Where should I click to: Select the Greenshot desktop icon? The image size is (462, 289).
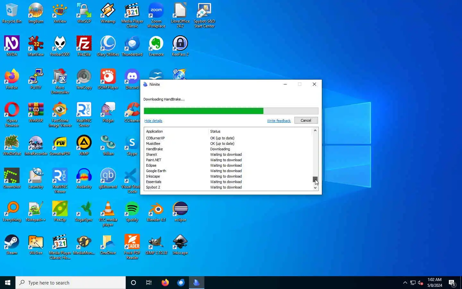12,178
